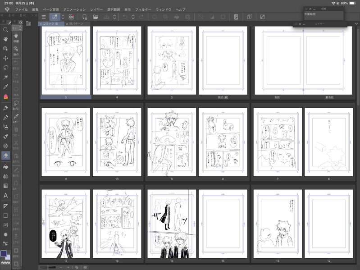The height and width of the screenshot is (270, 360).
Task: Select the Gradient tool
Action: click(x=5, y=186)
